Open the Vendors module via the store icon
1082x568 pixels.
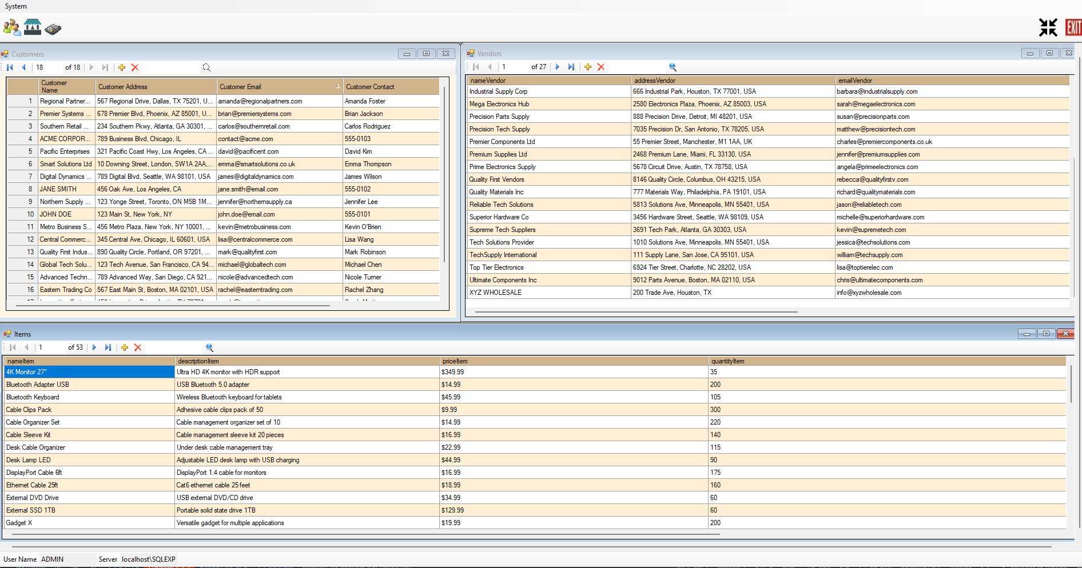pos(32,27)
